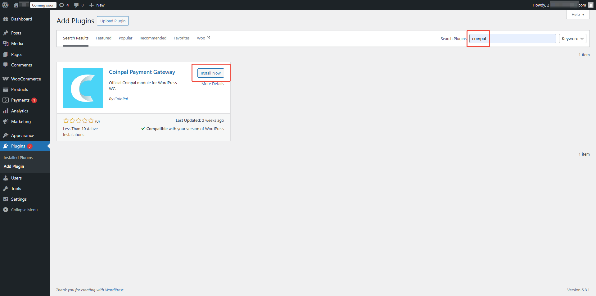Click 'Last Updated: 2 weeks ago' text

(x=200, y=121)
